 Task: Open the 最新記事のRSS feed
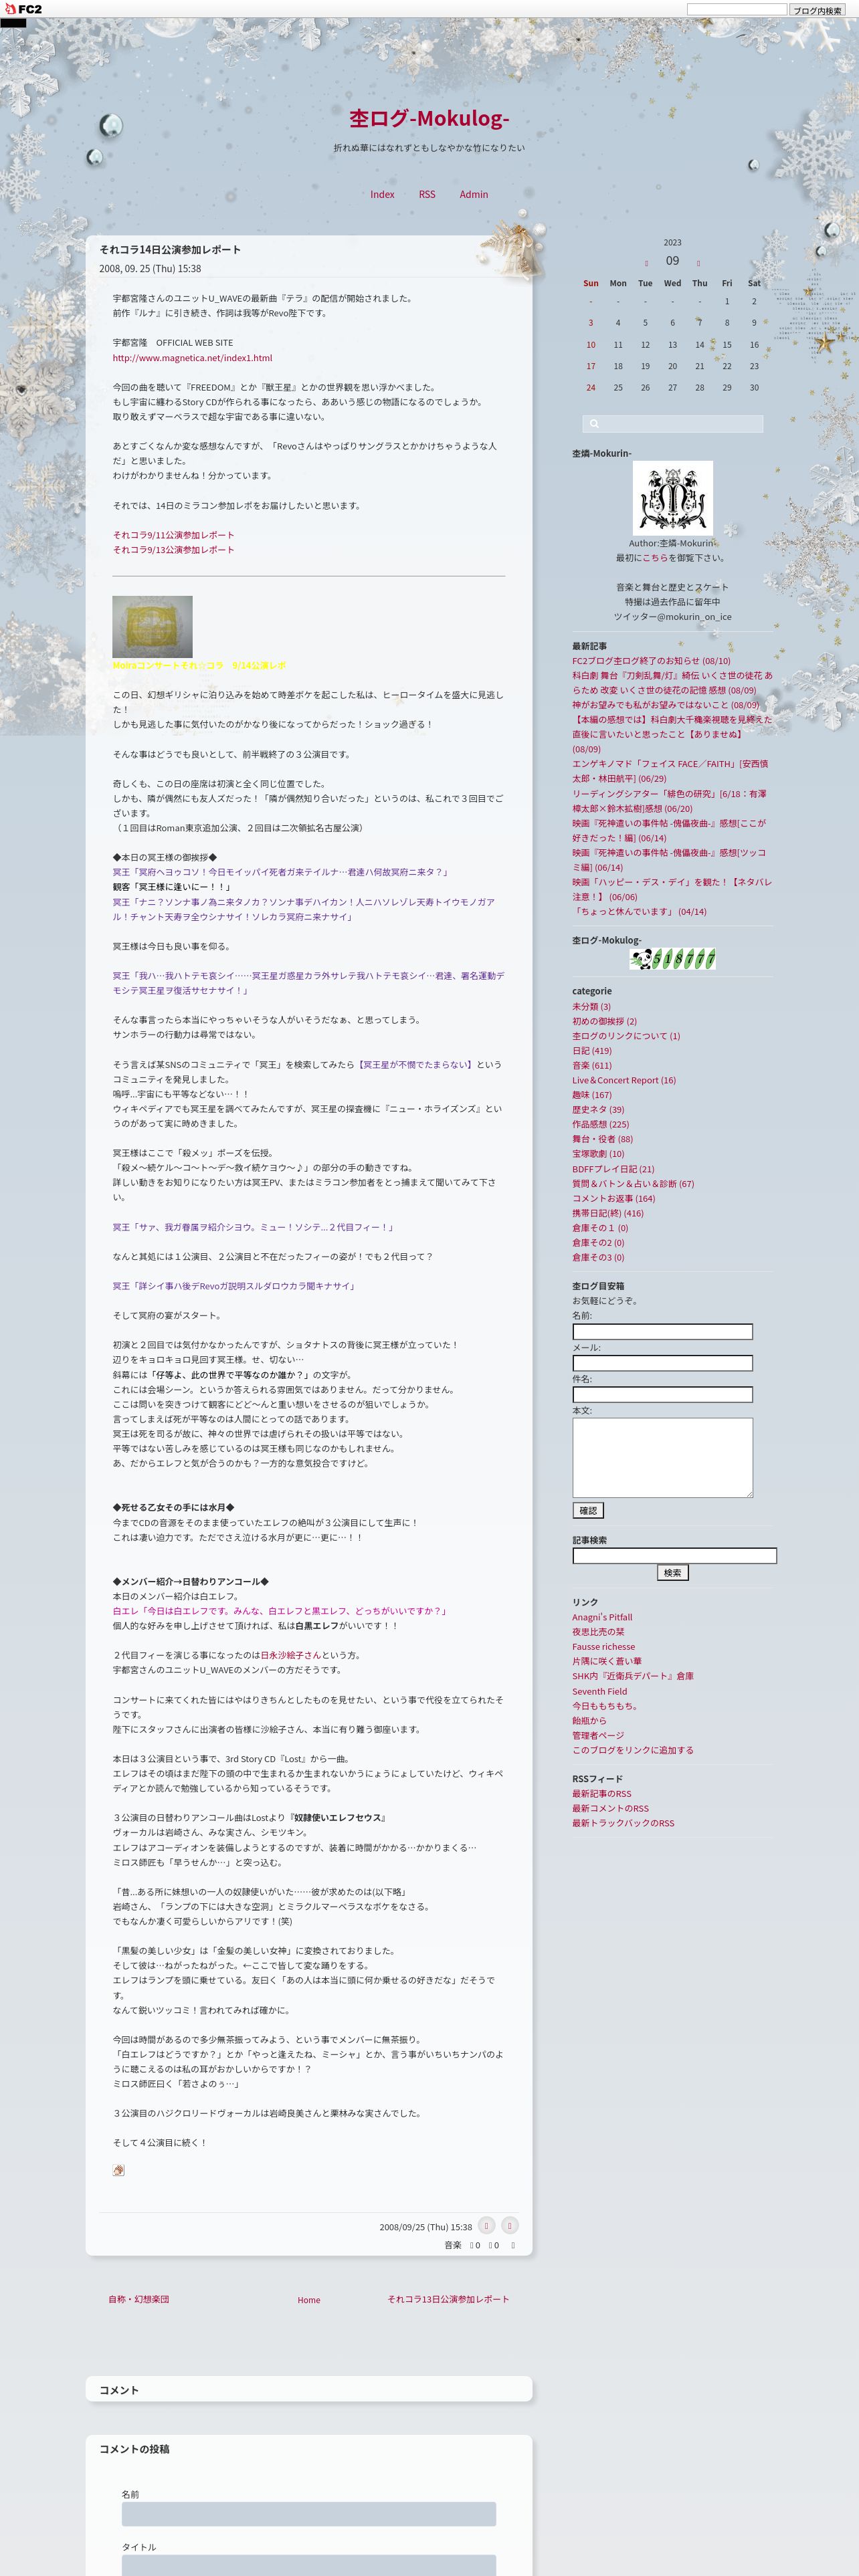click(x=602, y=1794)
